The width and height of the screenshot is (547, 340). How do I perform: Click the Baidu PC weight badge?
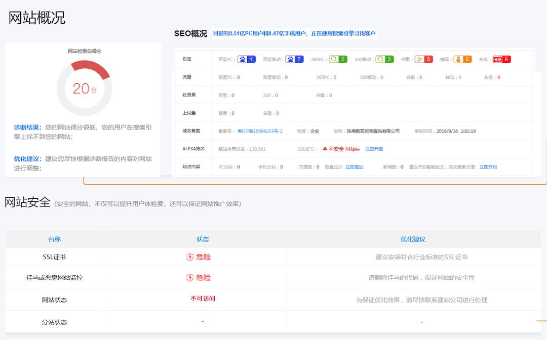tap(247, 59)
